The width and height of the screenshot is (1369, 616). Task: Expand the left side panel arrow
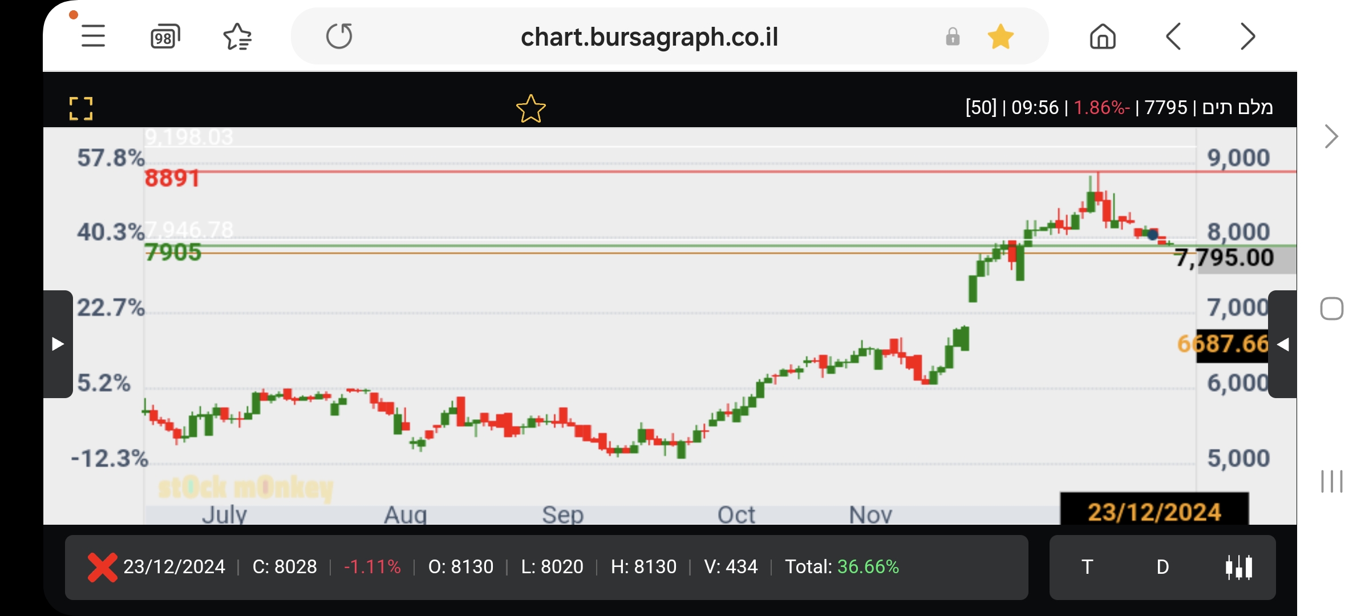[58, 344]
